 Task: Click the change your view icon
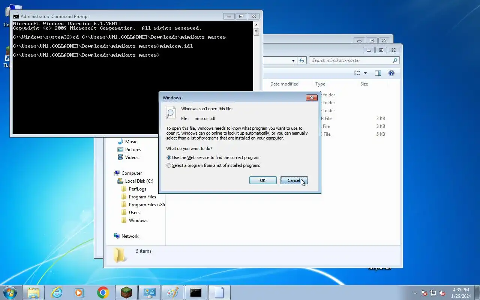point(357,73)
